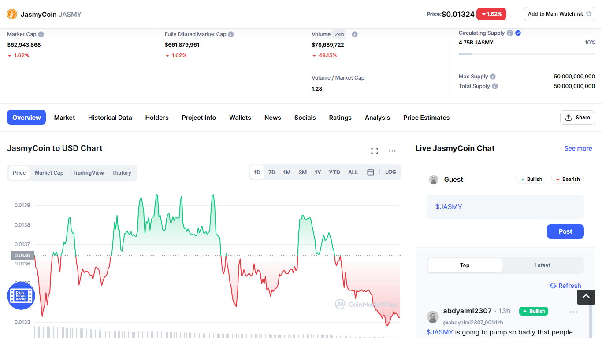Open the chart options ellipsis menu
This screenshot has width=602, height=338.
point(392,151)
